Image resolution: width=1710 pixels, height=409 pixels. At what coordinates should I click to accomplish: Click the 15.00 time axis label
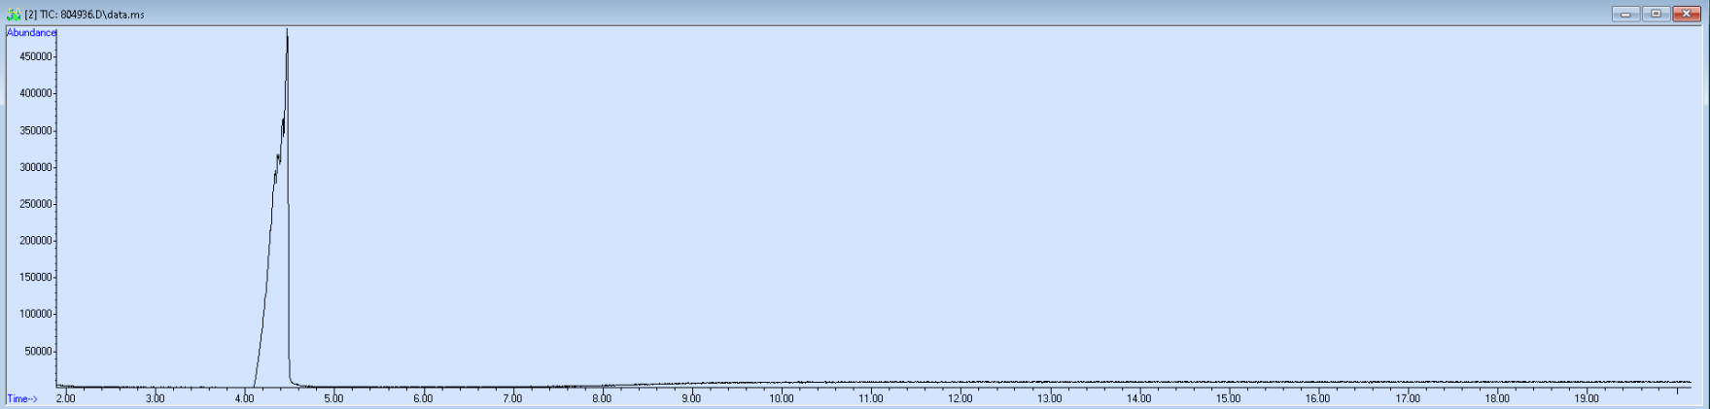tap(1228, 398)
